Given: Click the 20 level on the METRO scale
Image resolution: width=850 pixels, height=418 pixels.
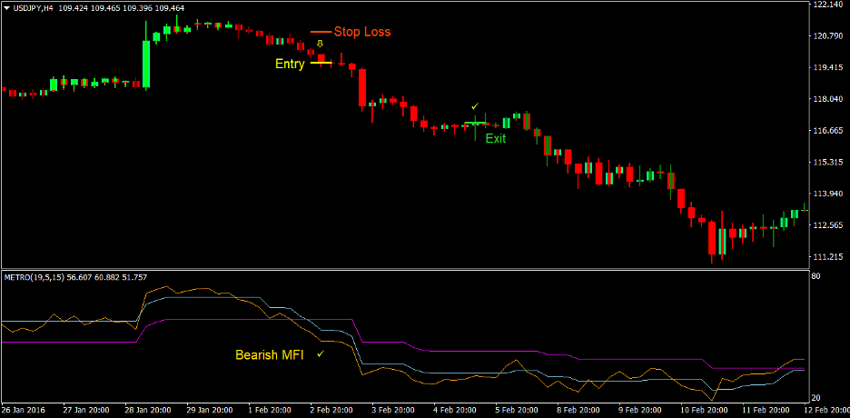Looking at the screenshot, I should tap(817, 398).
